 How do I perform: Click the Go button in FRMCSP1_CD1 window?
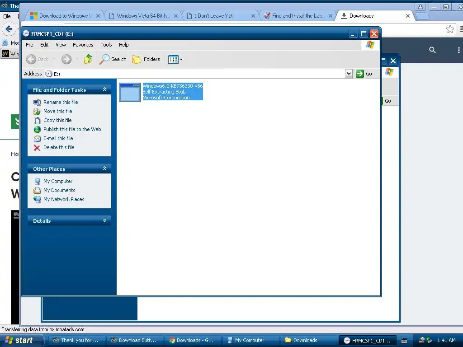(x=364, y=74)
